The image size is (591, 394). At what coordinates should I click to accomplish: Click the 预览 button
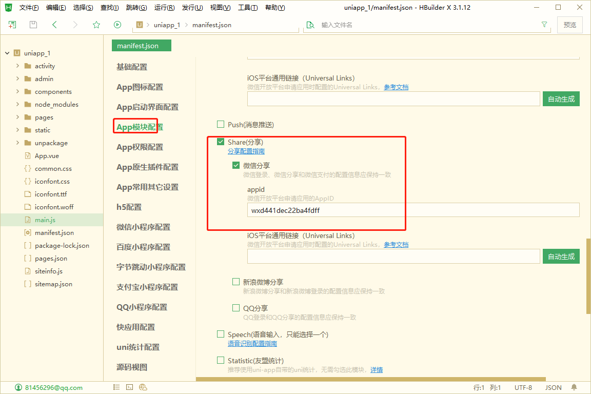point(569,25)
